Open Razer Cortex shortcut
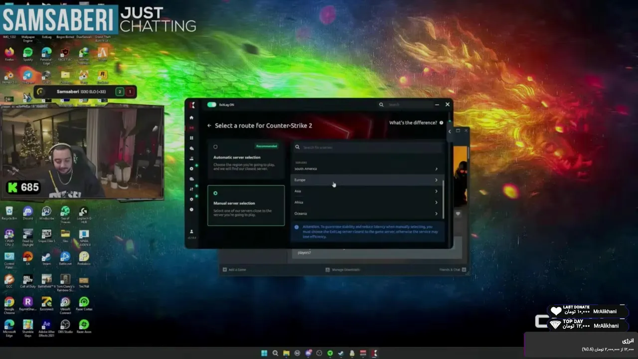638x359 pixels. pyautogui.click(x=84, y=304)
